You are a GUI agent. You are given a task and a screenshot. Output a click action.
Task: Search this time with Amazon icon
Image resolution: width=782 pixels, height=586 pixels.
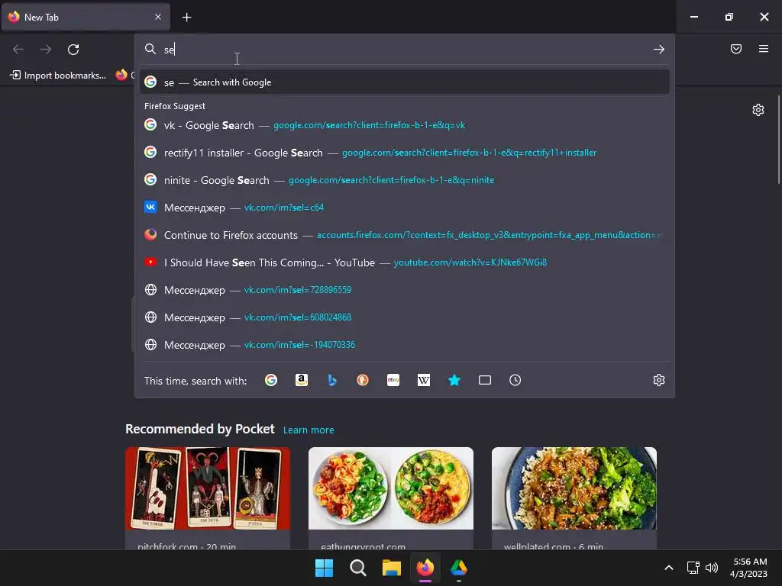301,380
